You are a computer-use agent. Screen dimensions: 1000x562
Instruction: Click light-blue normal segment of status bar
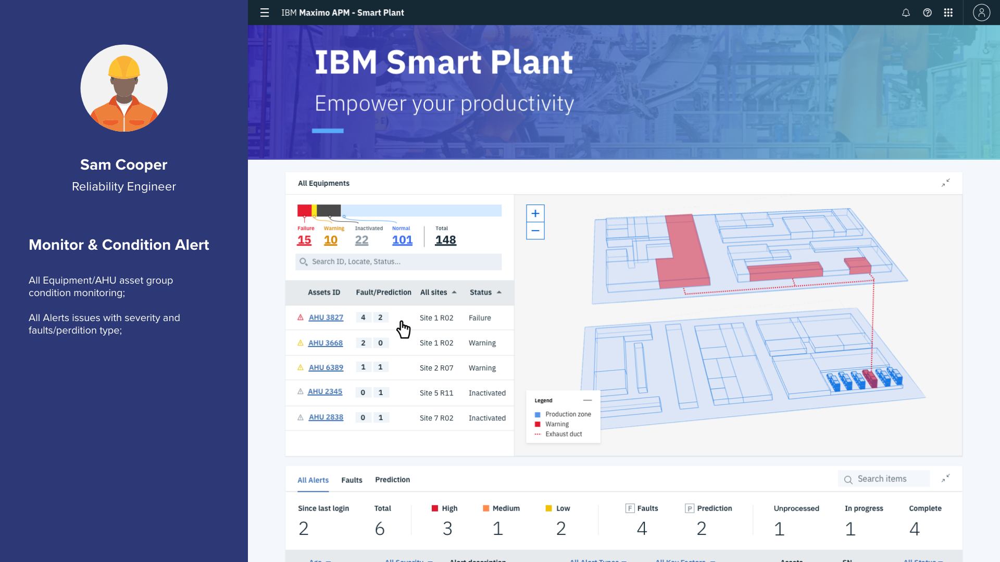pos(421,210)
